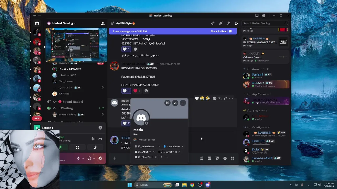Image resolution: width=337 pixels, height=189 pixels.
Task: Open microphone input options arrow
Action: (83, 158)
